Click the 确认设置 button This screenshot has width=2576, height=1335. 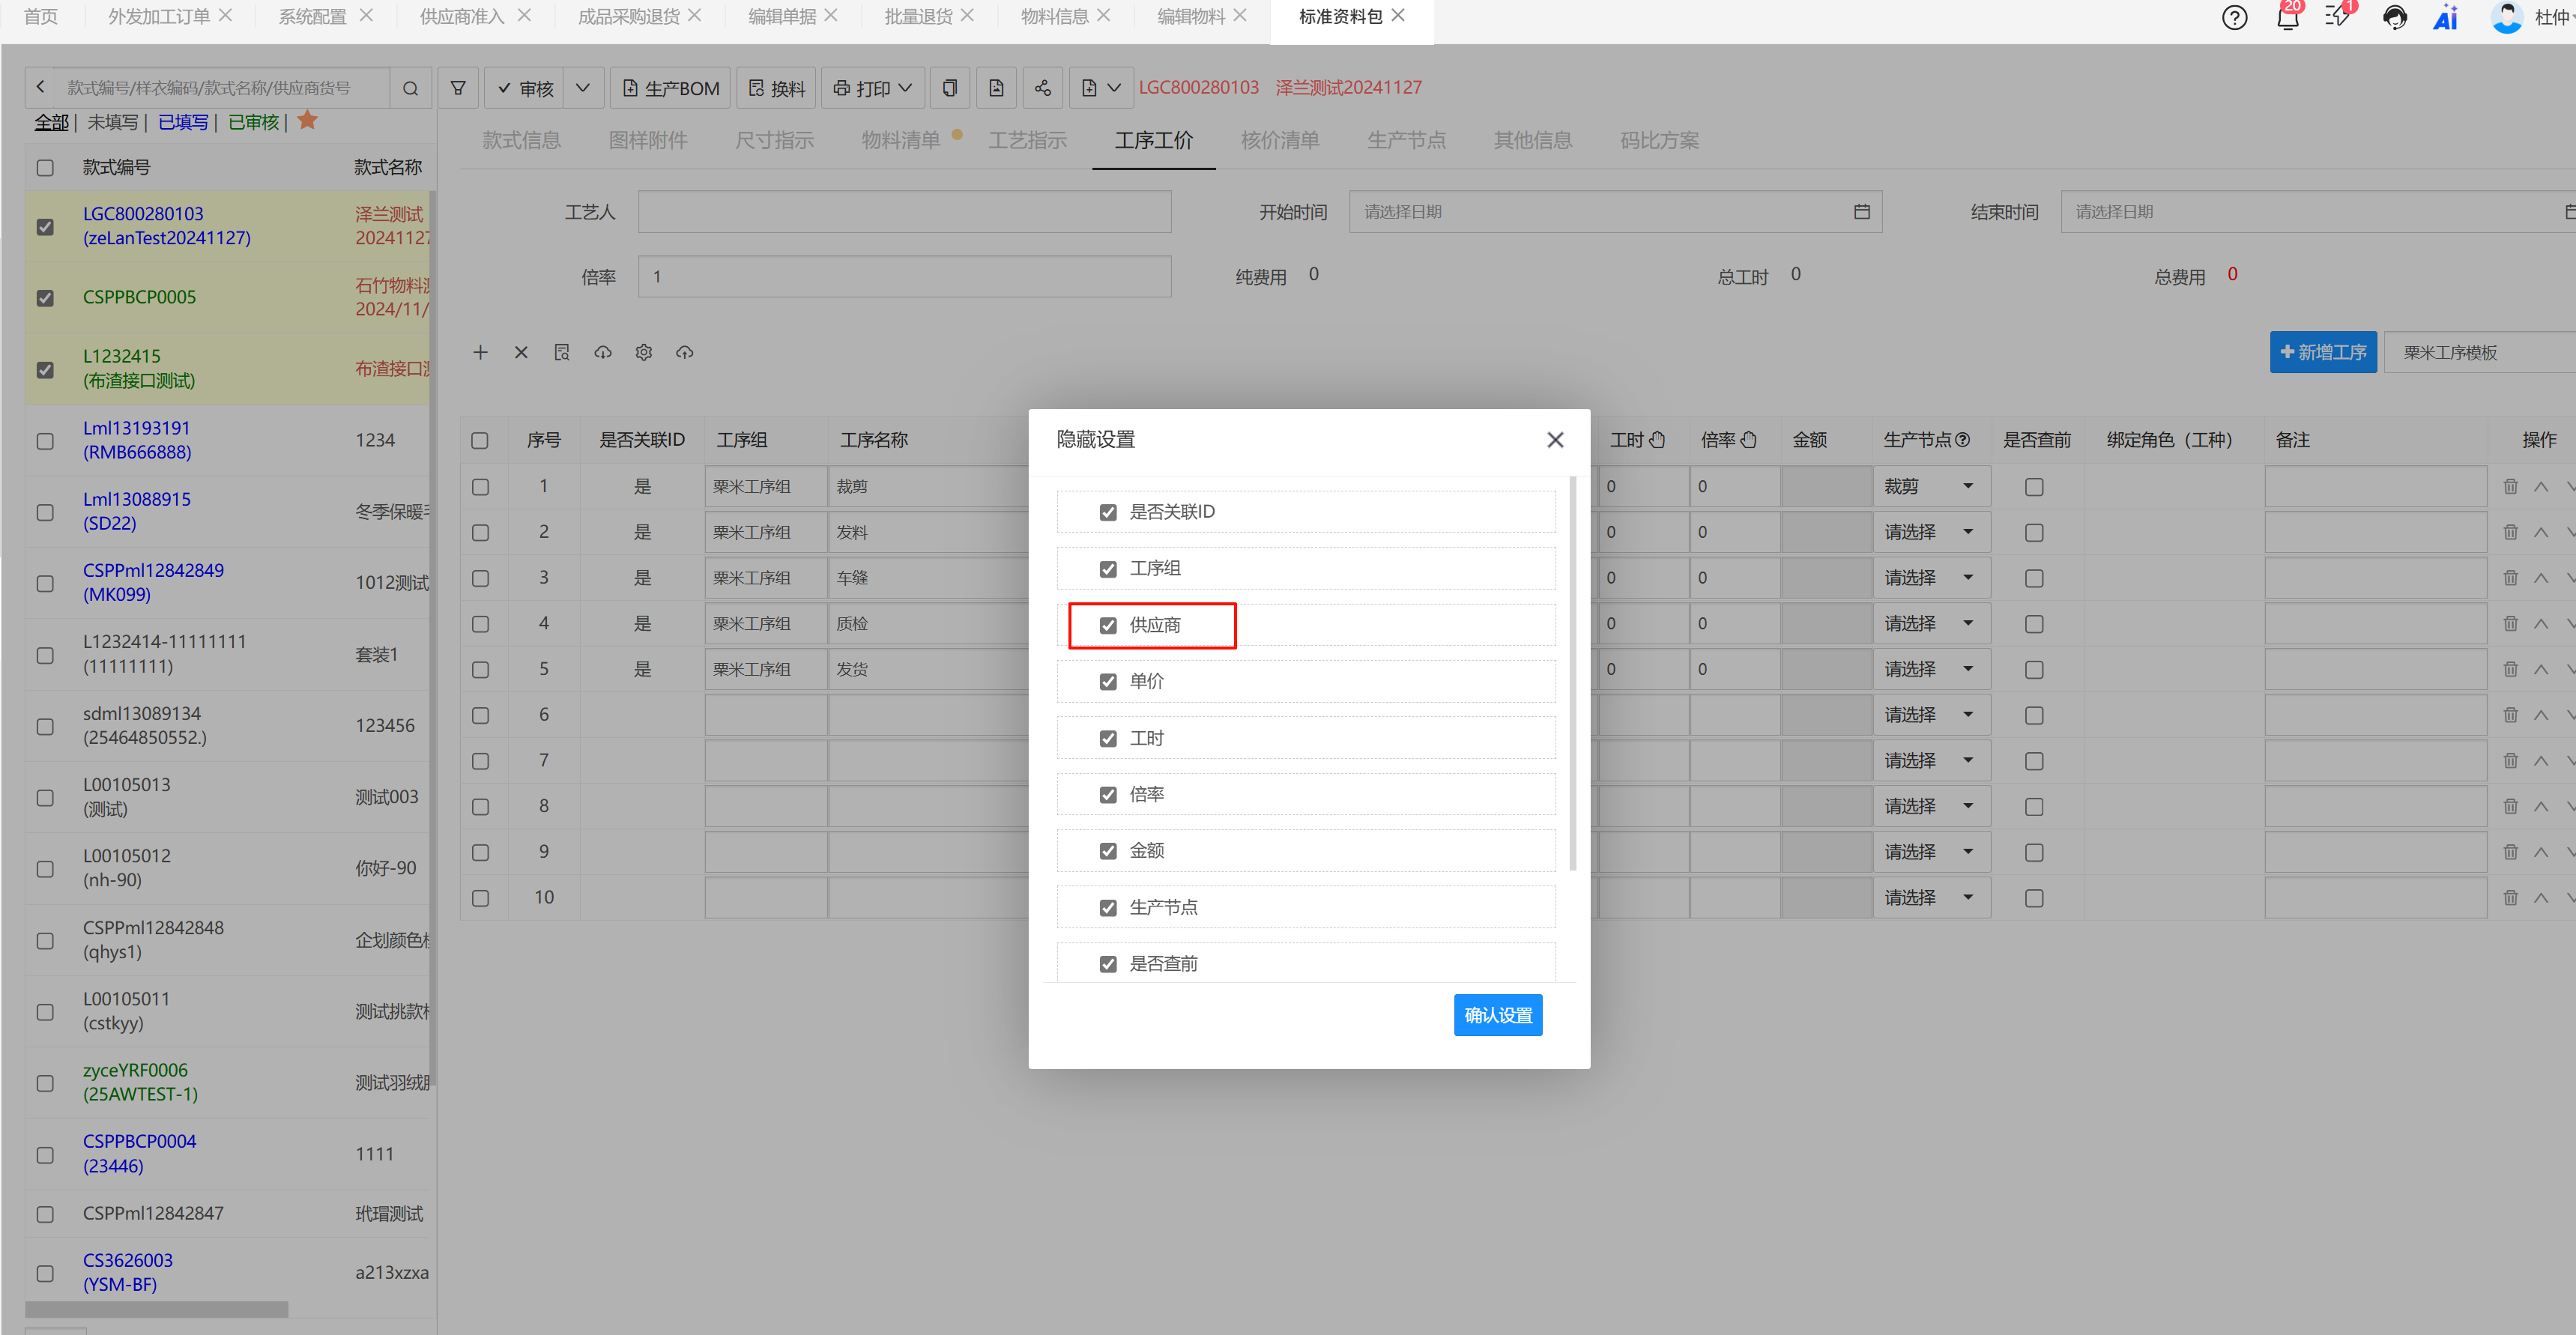click(1497, 1015)
